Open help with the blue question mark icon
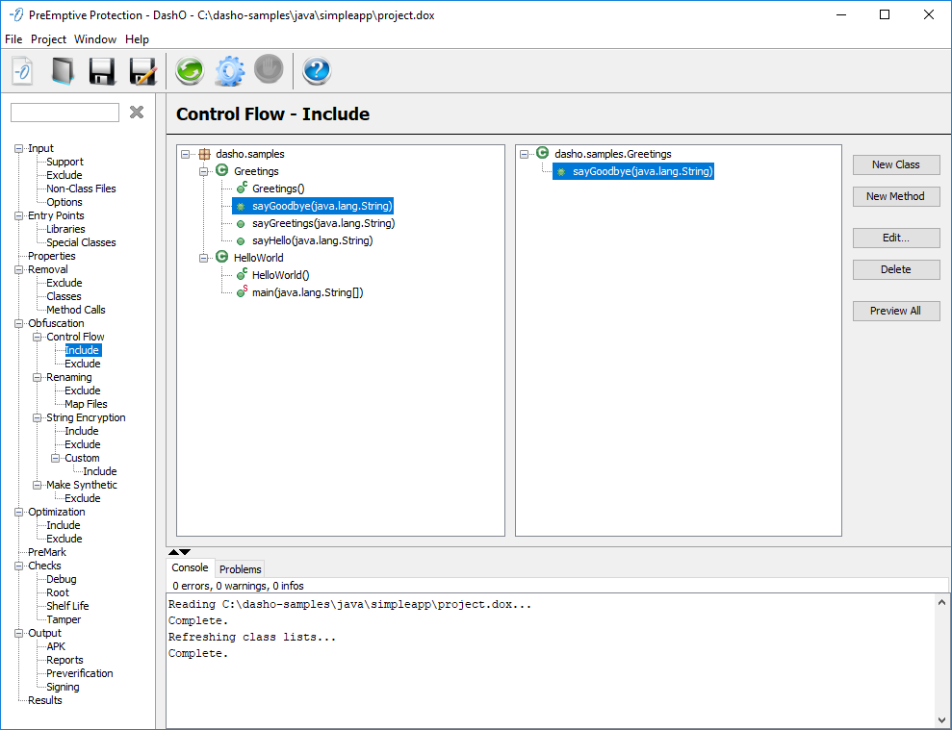The height and width of the screenshot is (730, 952). (317, 71)
